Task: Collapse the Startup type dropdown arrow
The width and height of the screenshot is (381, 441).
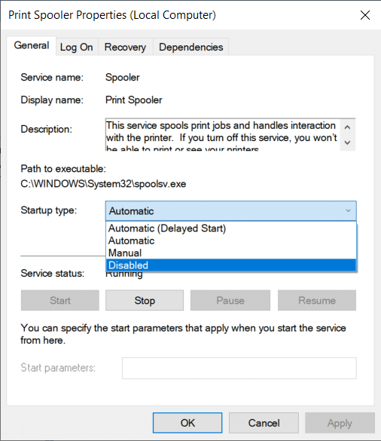Action: [348, 210]
